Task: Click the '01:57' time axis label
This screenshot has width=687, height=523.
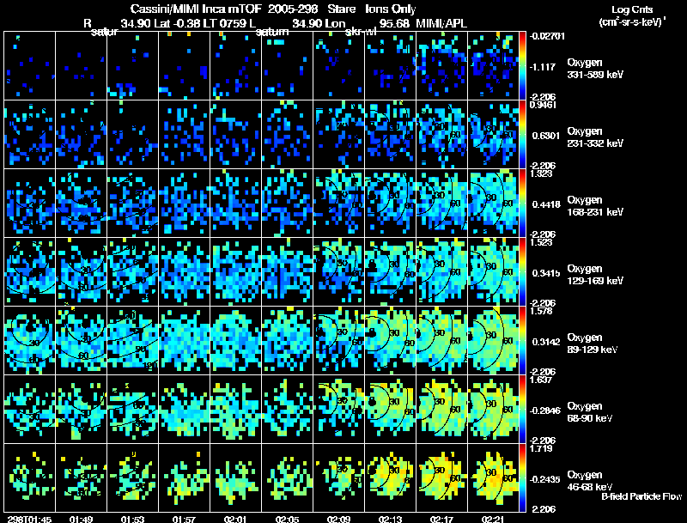Action: (x=184, y=520)
